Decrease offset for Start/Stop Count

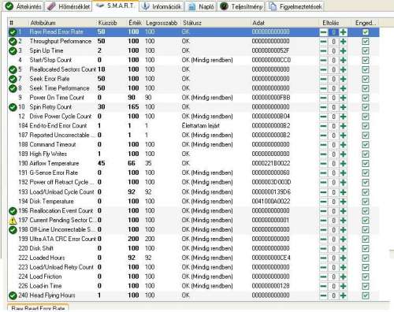(x=324, y=60)
